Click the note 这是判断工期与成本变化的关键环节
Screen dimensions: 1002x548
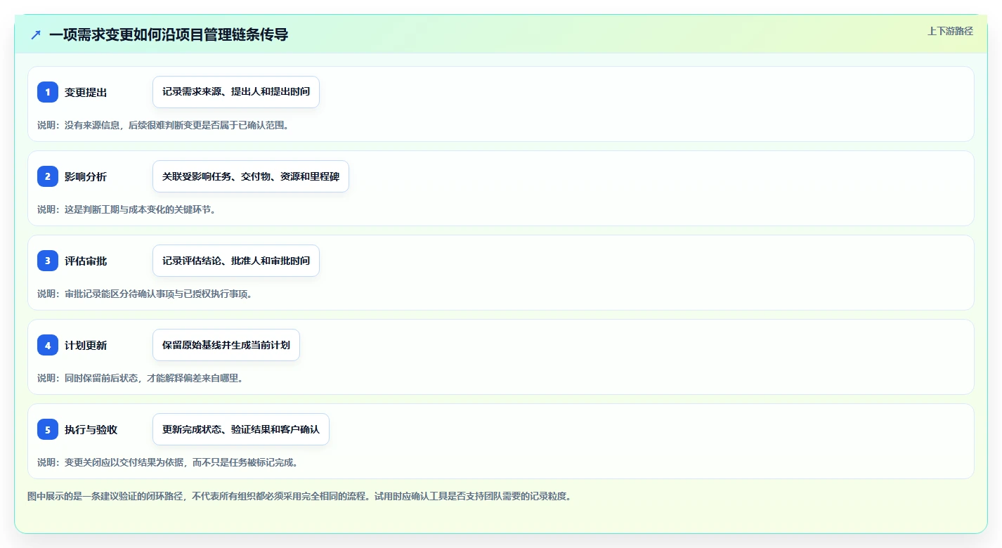126,209
